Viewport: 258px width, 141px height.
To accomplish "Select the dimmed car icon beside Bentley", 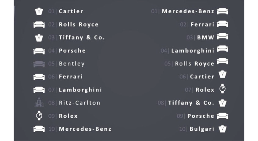I will pos(39,64).
